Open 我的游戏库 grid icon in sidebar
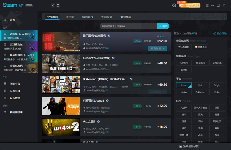 coord(5,112)
